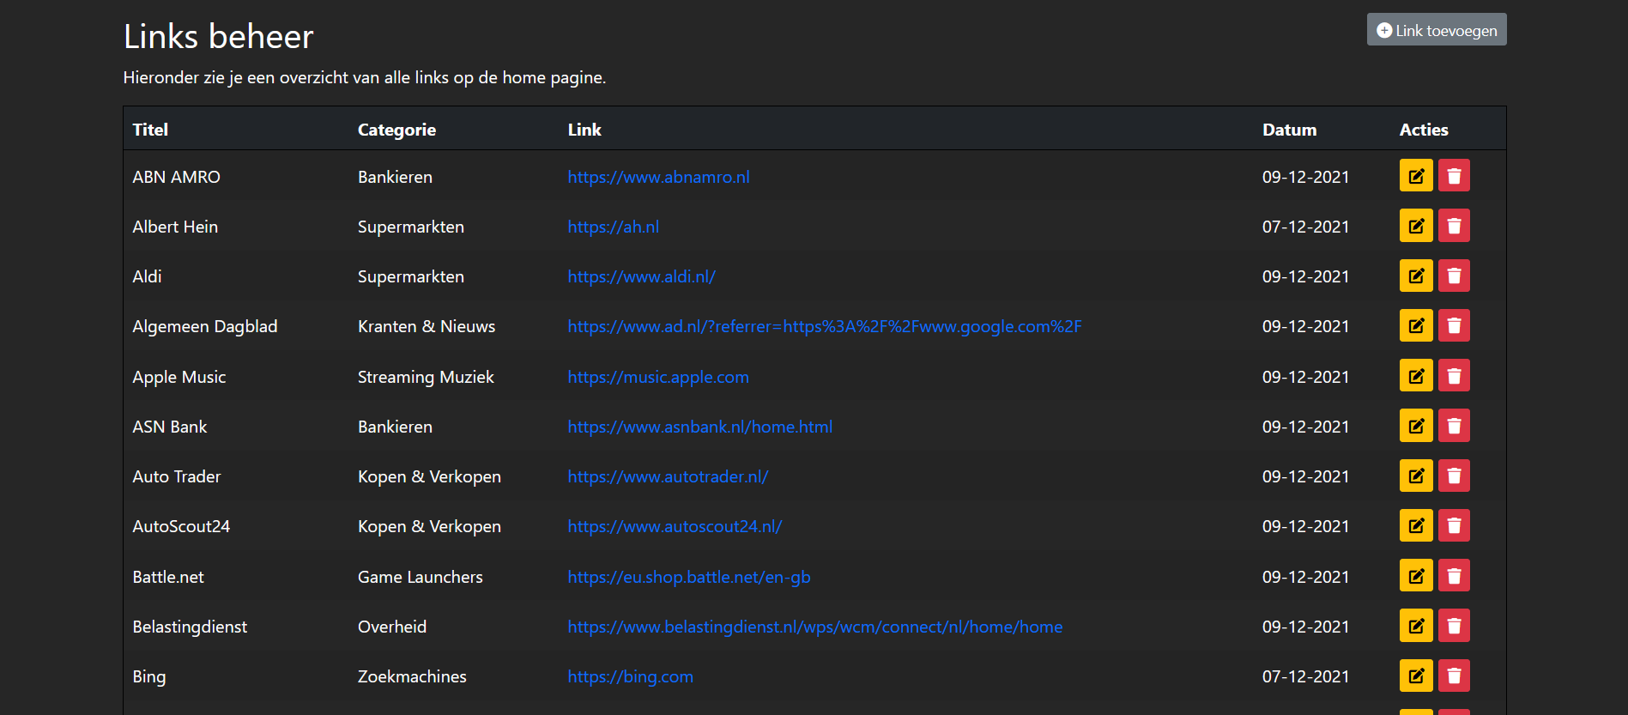Open the eu.shop.battle.net link

click(x=689, y=577)
